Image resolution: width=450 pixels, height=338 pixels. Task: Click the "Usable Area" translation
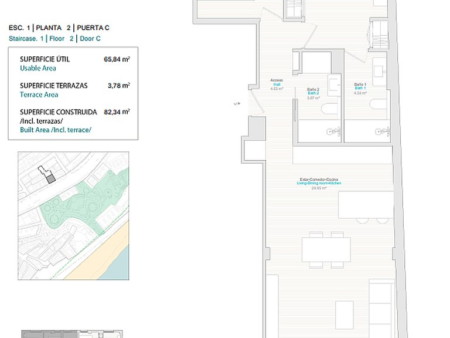click(38, 69)
